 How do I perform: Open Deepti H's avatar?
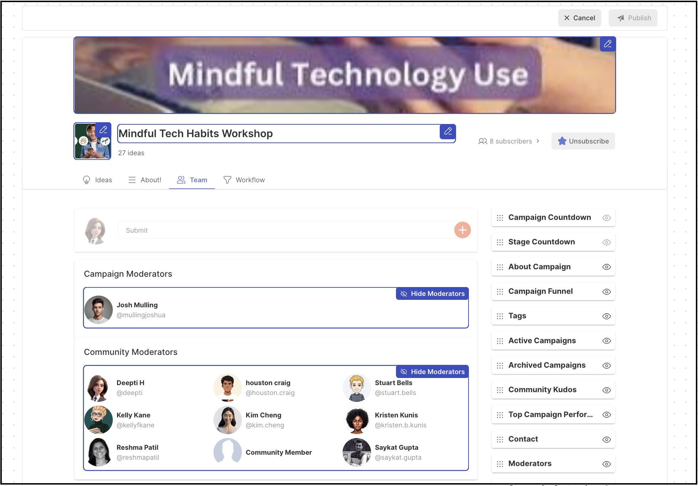(99, 388)
